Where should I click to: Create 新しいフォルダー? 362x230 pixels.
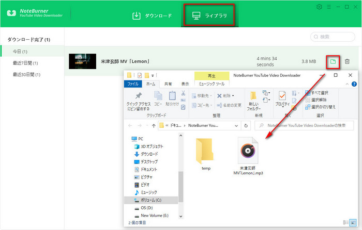coord(253,101)
